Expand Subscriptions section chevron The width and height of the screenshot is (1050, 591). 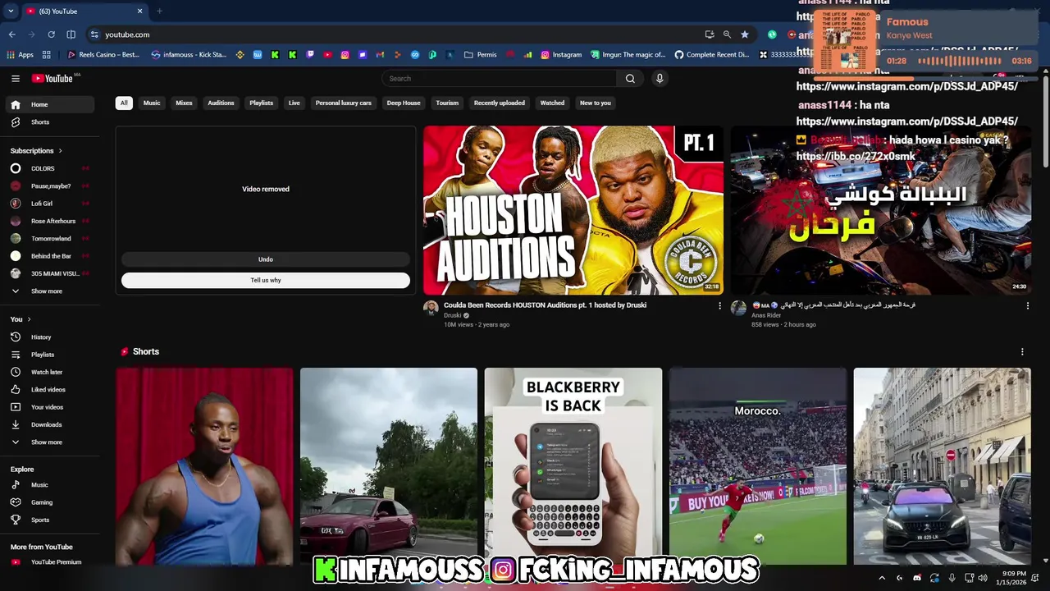coord(60,151)
